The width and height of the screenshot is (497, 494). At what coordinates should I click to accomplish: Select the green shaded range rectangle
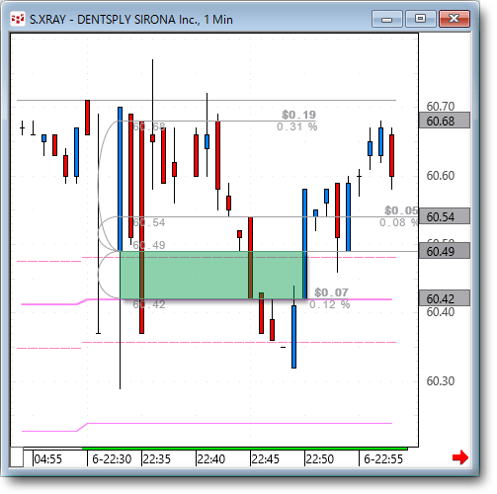[x=212, y=275]
